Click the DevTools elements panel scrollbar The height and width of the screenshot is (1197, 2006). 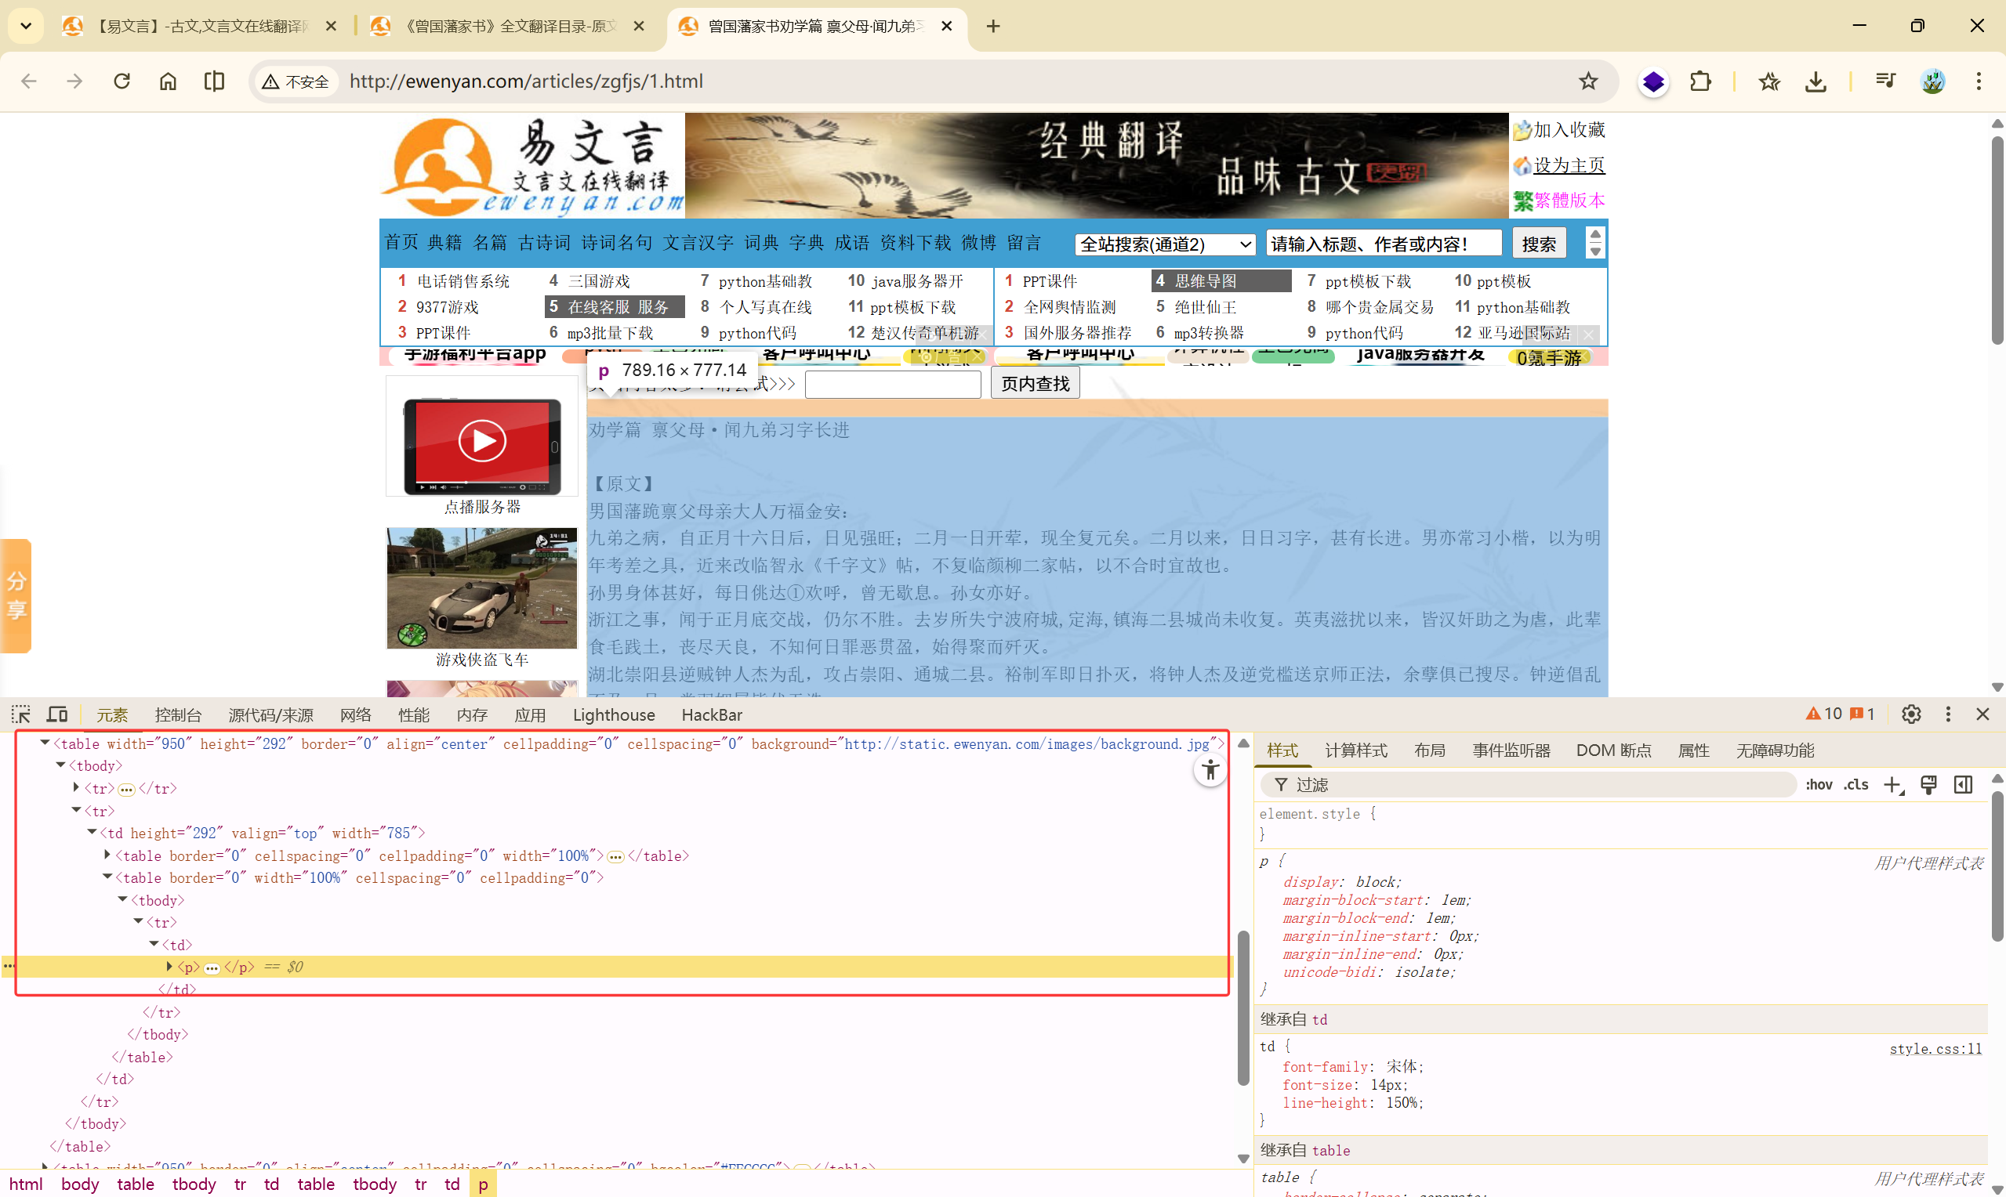1242,1008
